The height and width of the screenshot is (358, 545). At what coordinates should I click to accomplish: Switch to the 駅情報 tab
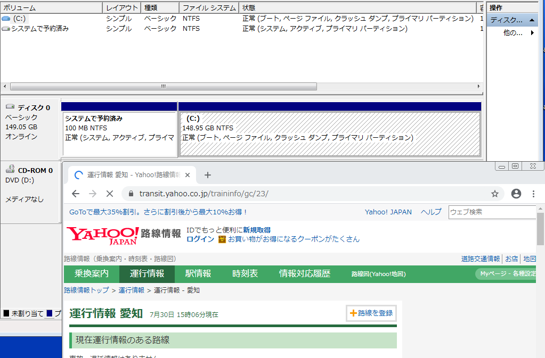[x=198, y=274]
